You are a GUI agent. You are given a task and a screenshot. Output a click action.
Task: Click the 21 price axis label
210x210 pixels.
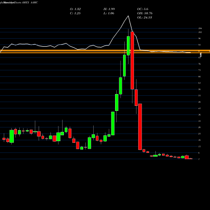pyautogui.click(x=199, y=134)
